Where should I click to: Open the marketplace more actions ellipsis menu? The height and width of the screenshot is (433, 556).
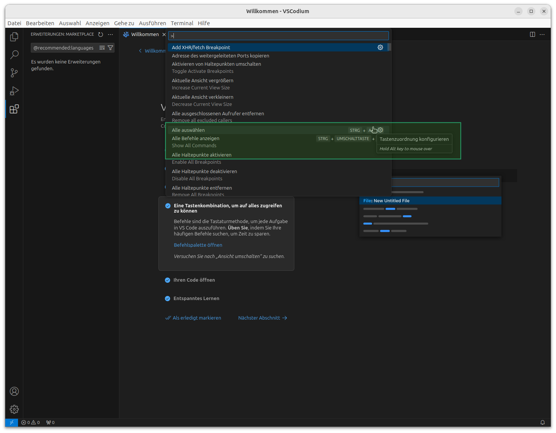tap(110, 35)
